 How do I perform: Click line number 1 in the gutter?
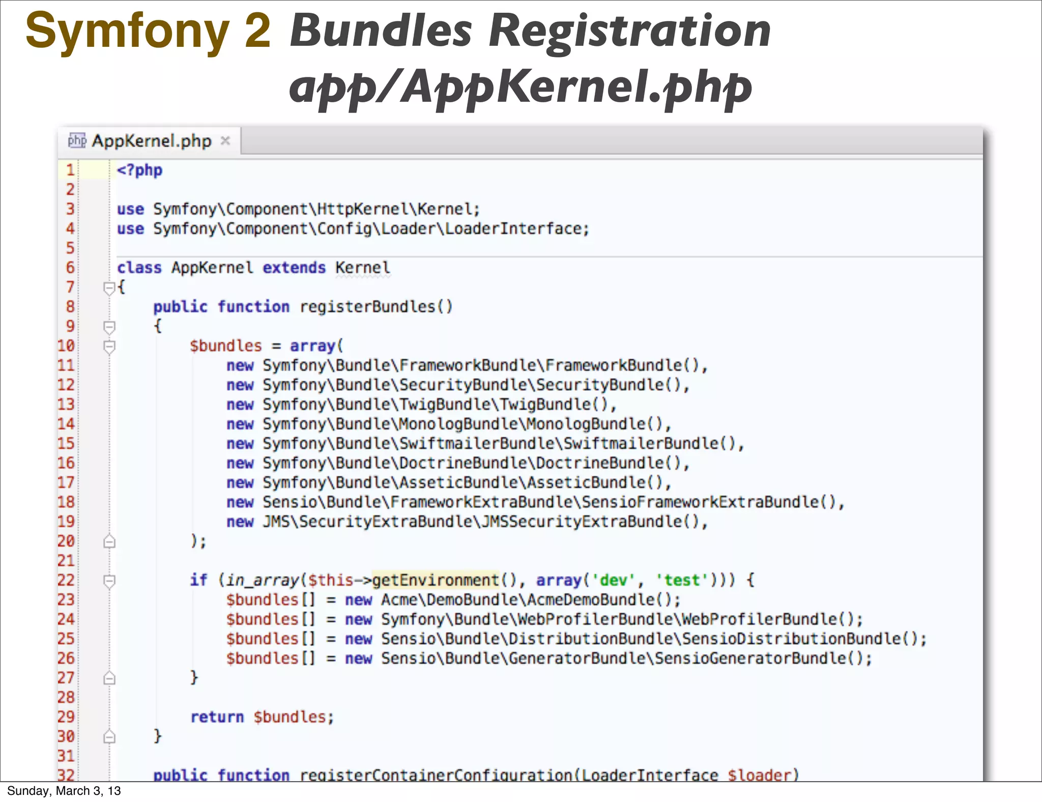tap(70, 170)
